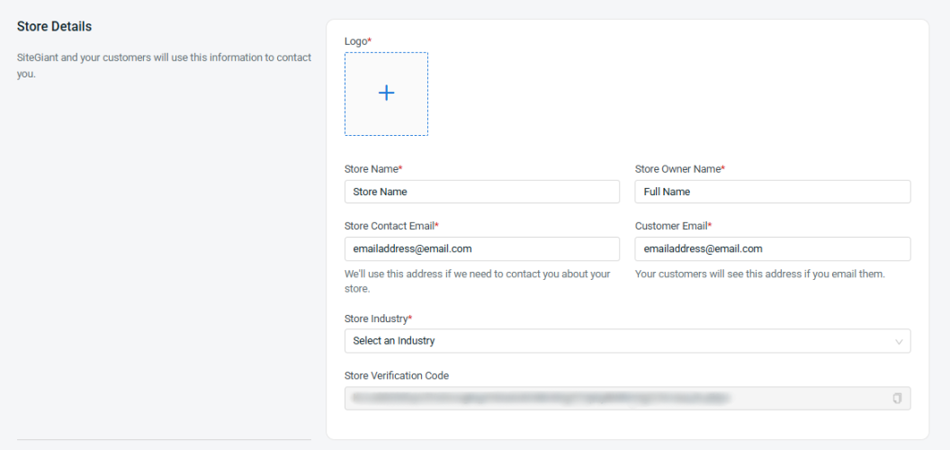950x450 pixels.
Task: Click the 'Store Industry' label
Action: pos(378,319)
